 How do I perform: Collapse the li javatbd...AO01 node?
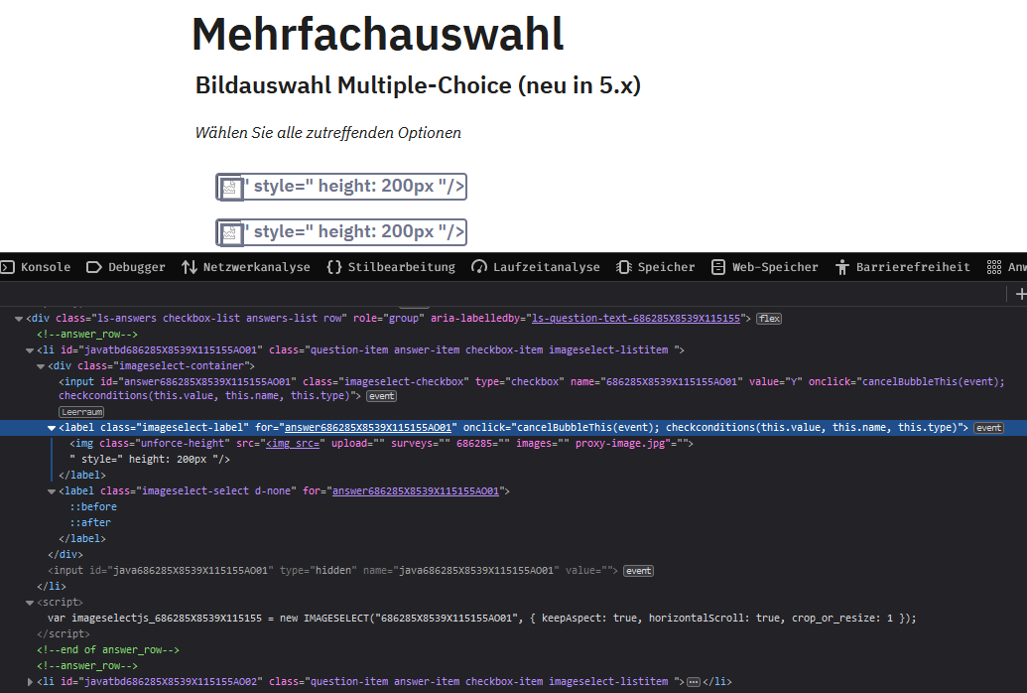[x=30, y=350]
